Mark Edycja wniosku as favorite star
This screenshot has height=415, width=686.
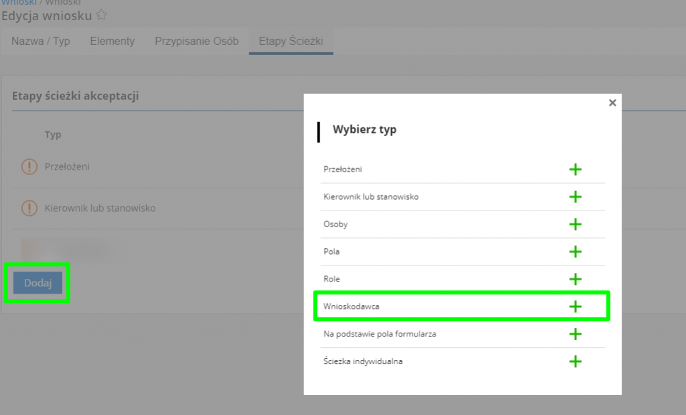(102, 15)
